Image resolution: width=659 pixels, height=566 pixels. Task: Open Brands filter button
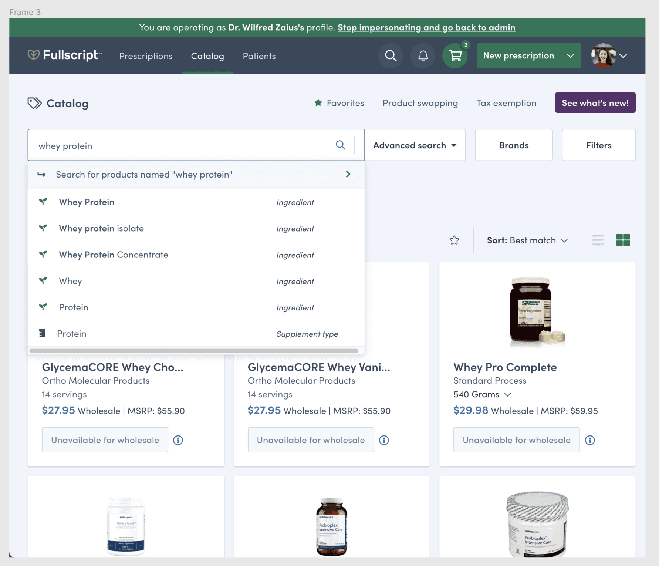[514, 145]
